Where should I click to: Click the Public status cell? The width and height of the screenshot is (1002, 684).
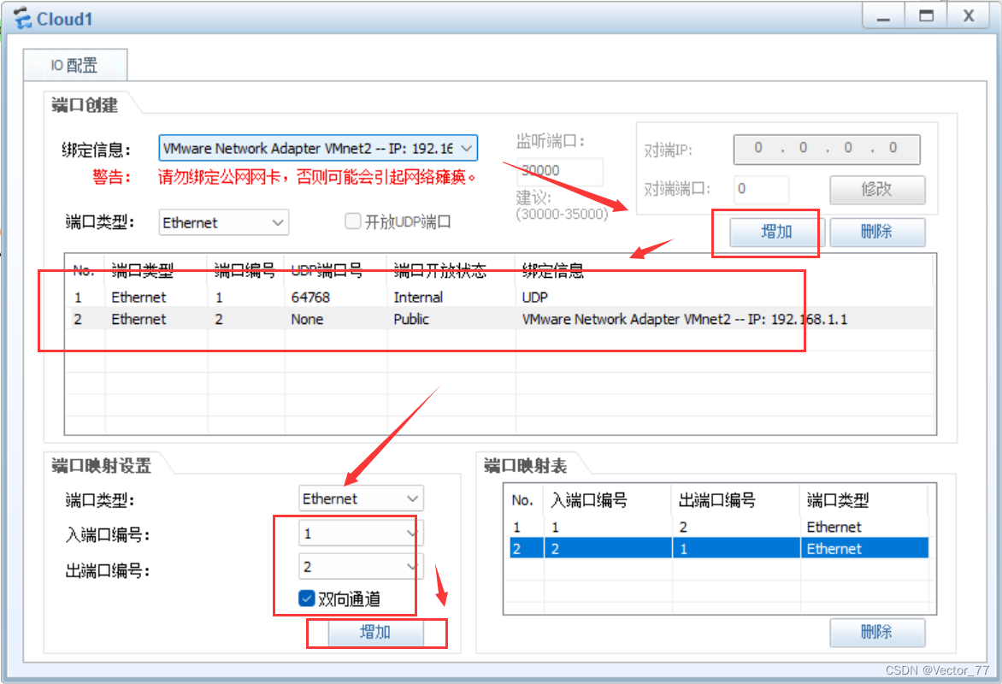click(411, 319)
